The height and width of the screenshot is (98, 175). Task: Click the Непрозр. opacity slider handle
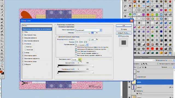[x=89, y=33]
